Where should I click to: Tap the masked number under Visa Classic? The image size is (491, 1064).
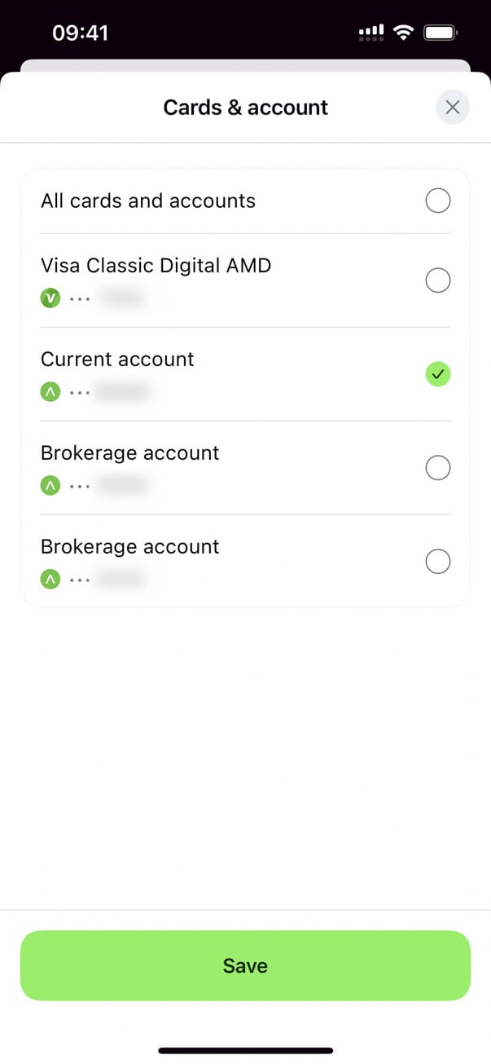pos(123,298)
